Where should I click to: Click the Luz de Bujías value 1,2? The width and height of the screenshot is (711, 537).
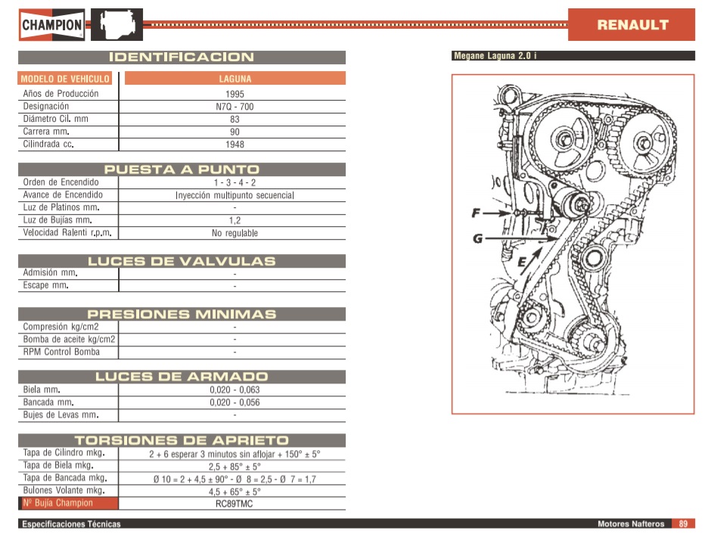pyautogui.click(x=234, y=220)
